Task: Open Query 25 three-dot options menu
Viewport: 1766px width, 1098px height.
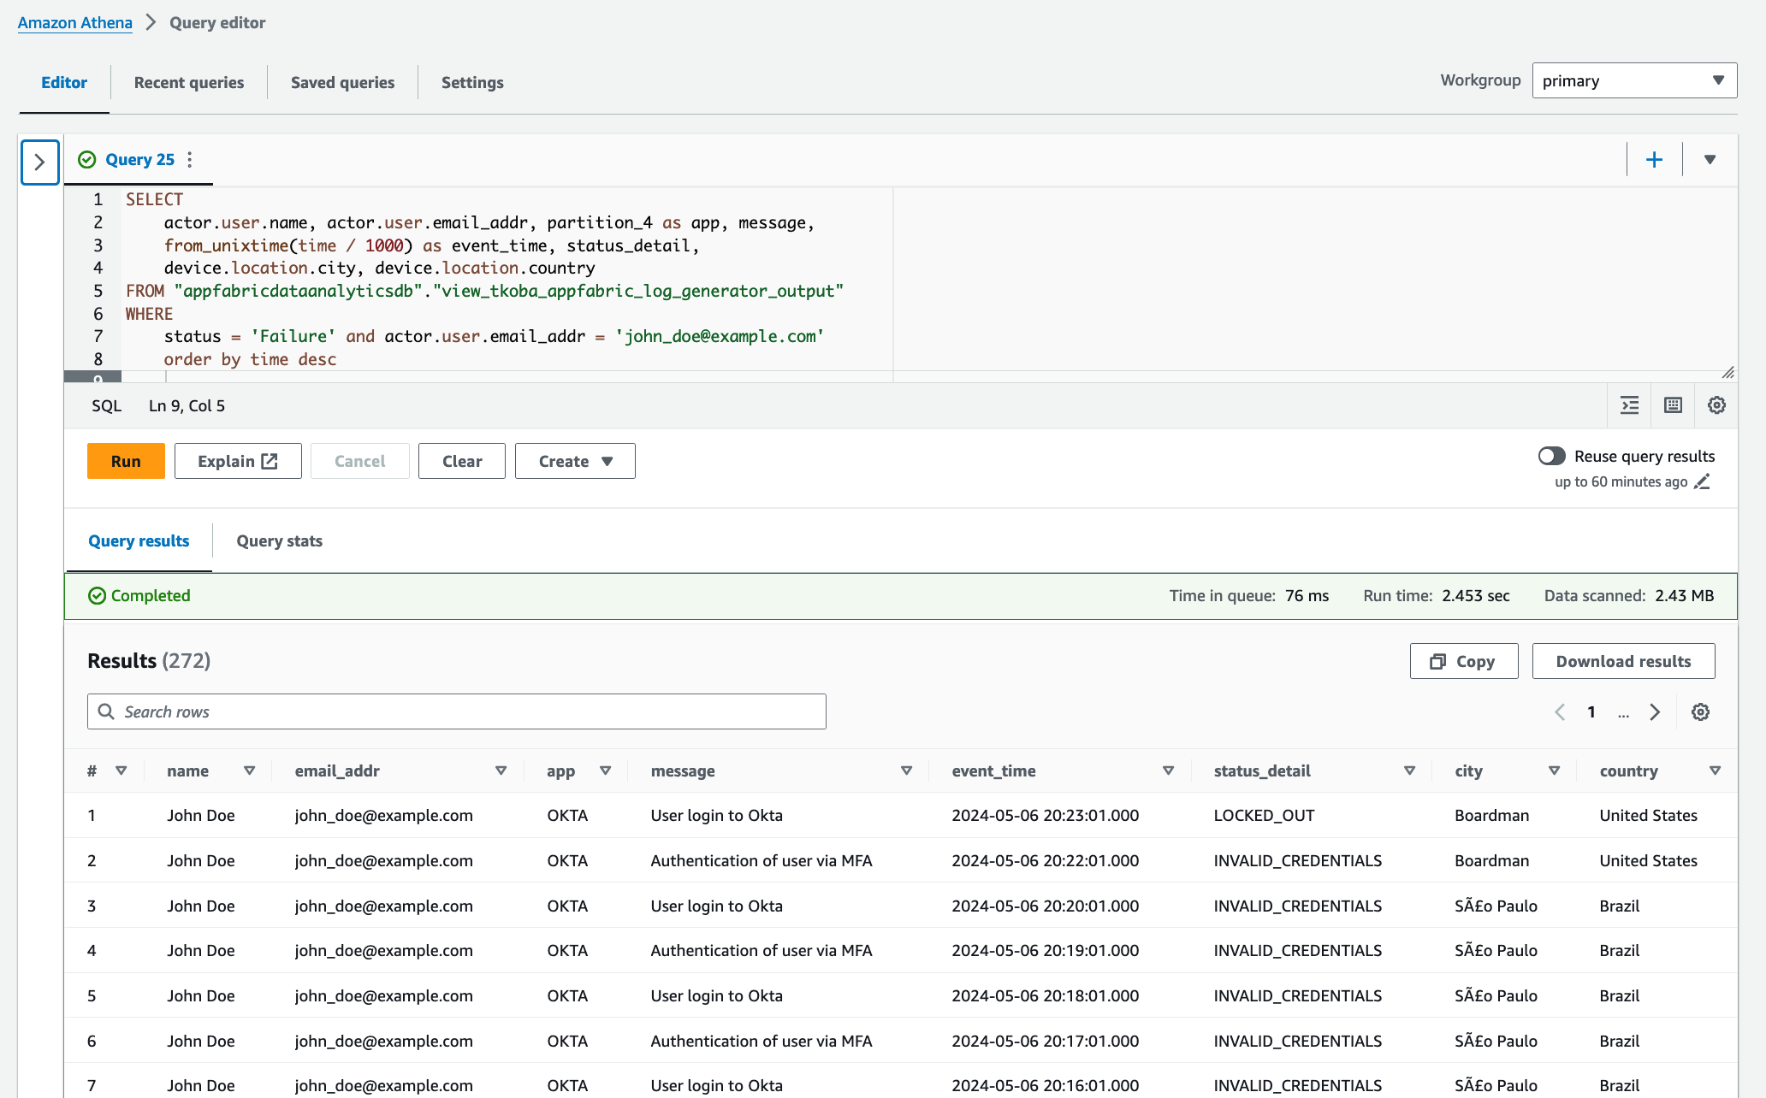Action: point(190,160)
